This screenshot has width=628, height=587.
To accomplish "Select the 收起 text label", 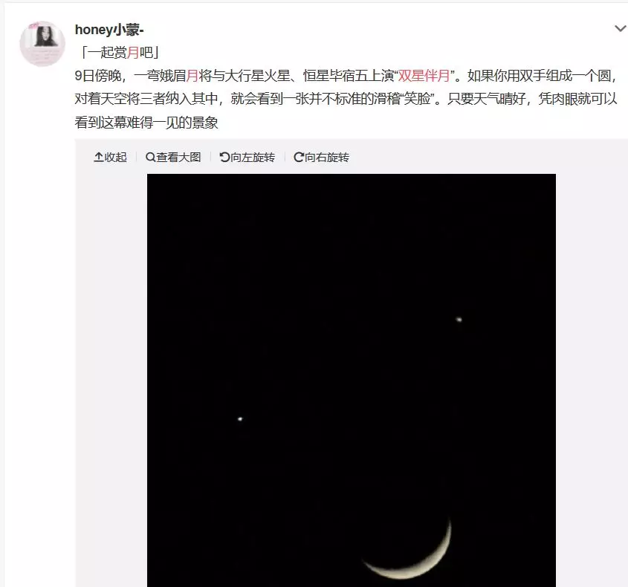I will [115, 158].
